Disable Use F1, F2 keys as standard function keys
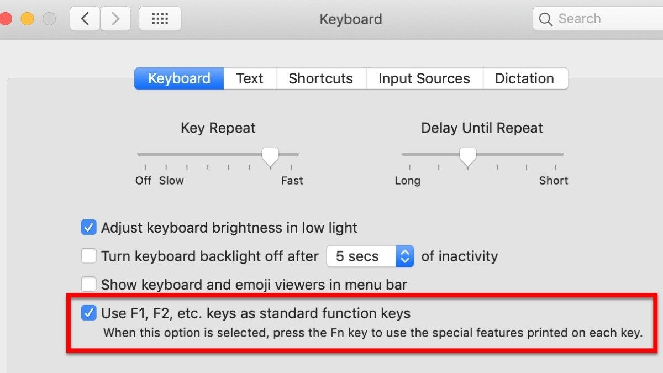Viewport: 663px width, 373px height. point(89,313)
